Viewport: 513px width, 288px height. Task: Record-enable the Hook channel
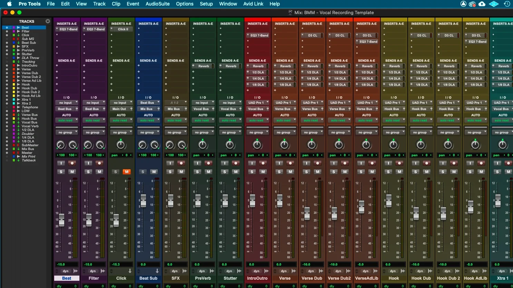coord(399,163)
